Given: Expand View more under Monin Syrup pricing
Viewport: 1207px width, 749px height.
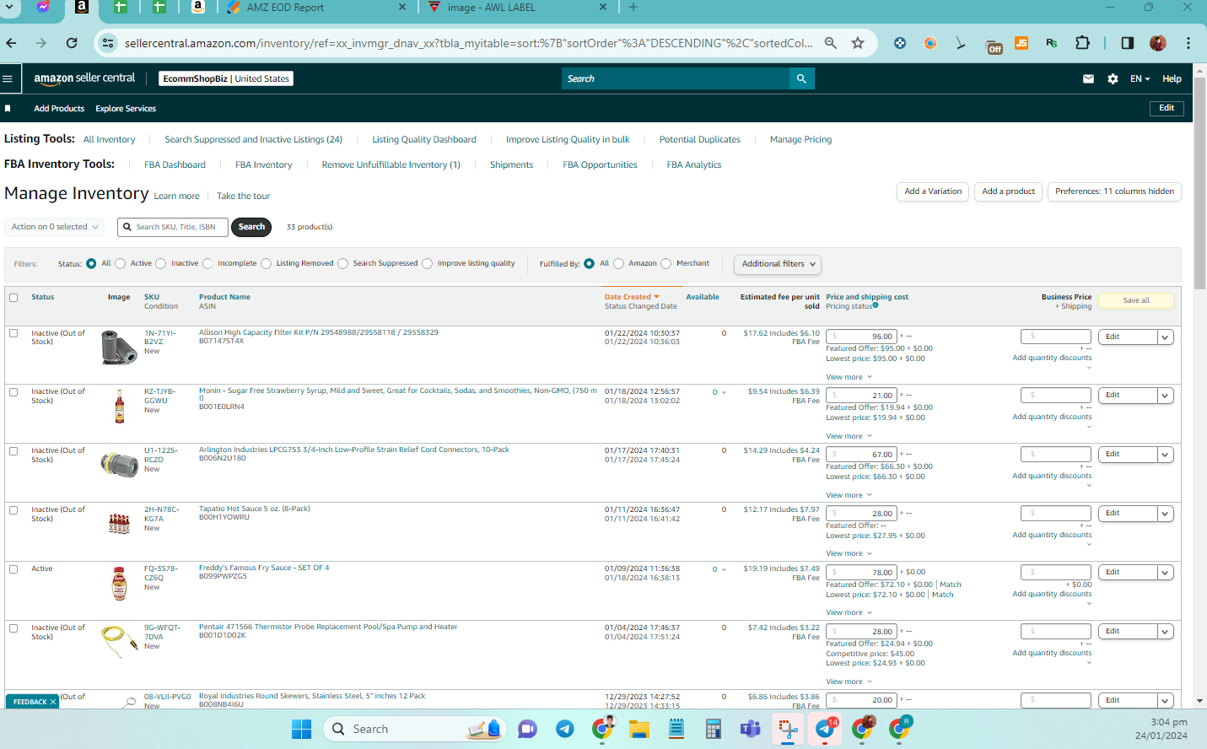Looking at the screenshot, I should pos(849,436).
